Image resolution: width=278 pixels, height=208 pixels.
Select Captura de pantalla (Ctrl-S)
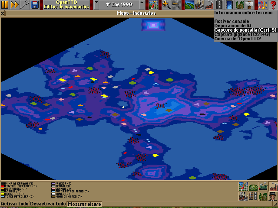pyautogui.click(x=245, y=30)
